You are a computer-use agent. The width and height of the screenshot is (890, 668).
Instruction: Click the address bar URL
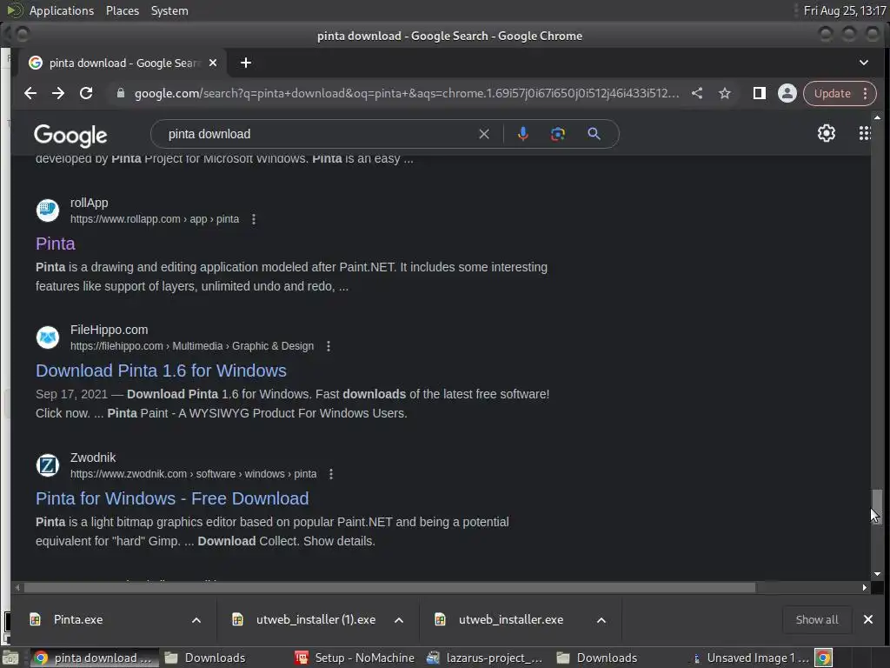tap(407, 93)
